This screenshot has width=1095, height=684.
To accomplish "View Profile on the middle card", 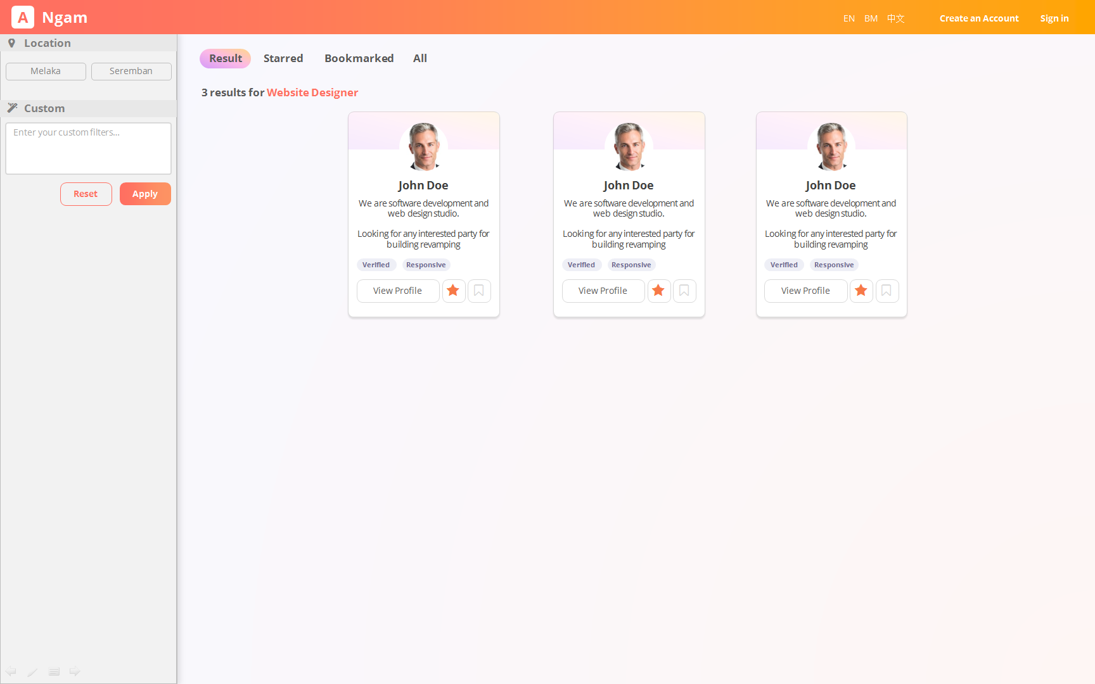I will click(603, 291).
